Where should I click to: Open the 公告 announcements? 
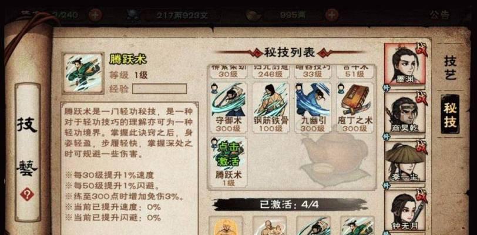click(439, 15)
